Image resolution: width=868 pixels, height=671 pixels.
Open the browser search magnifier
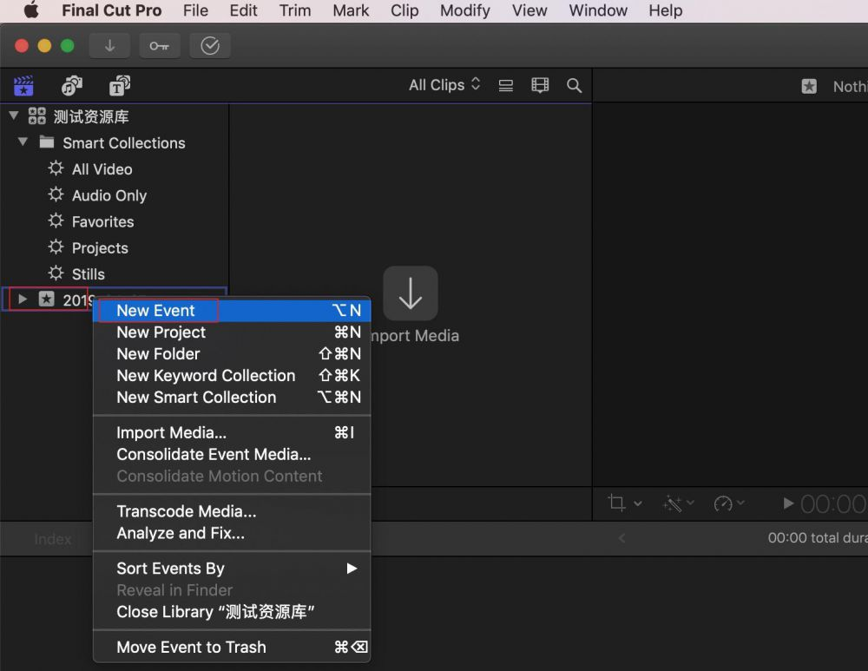pos(574,85)
